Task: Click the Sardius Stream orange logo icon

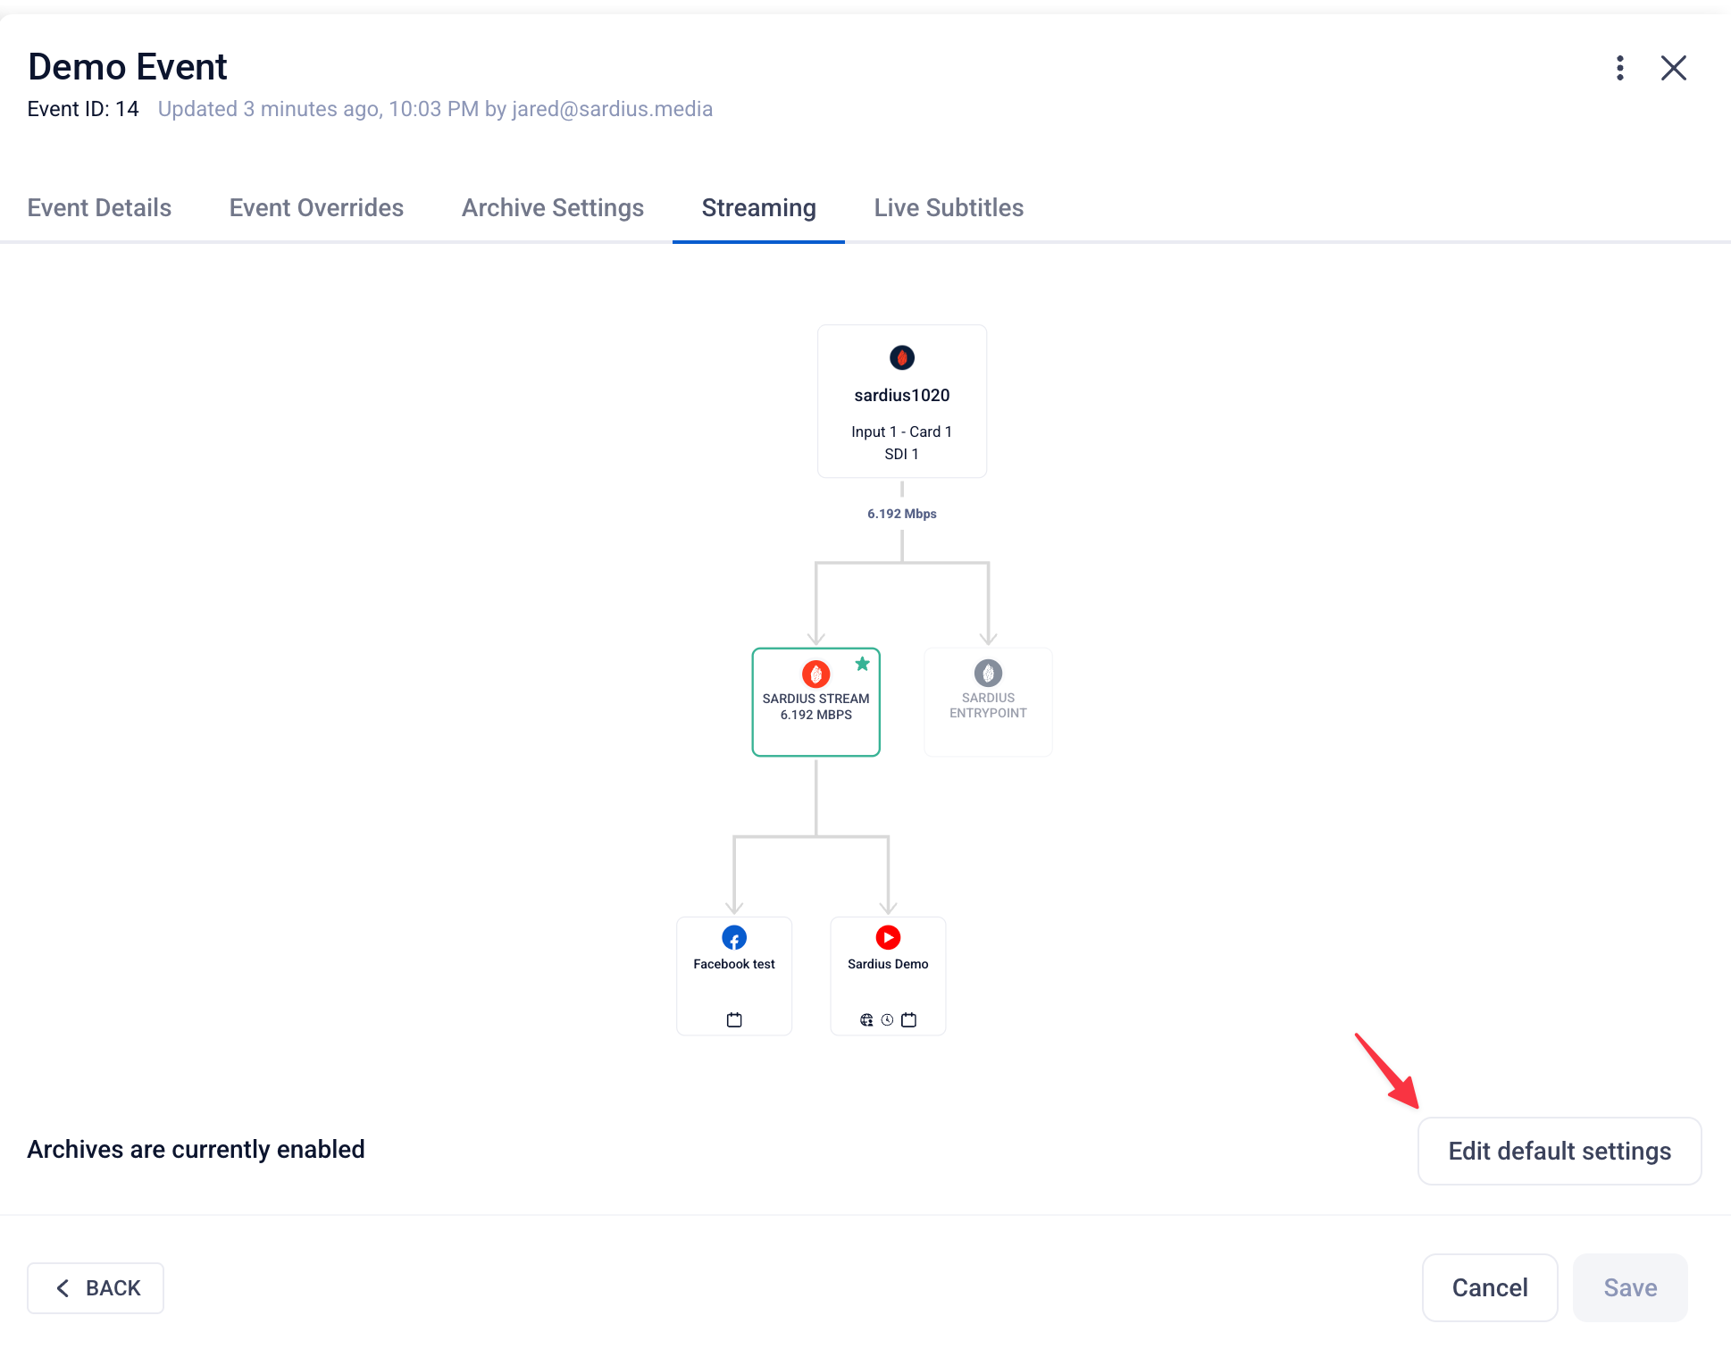Action: [x=815, y=674]
